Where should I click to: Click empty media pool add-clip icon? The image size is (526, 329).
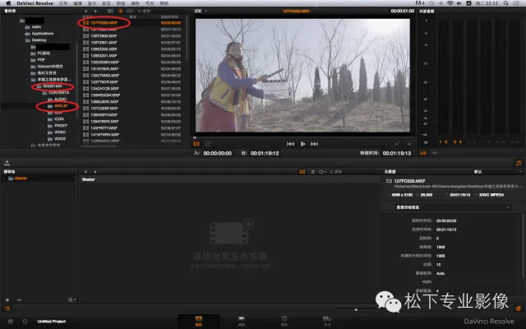coord(232,231)
